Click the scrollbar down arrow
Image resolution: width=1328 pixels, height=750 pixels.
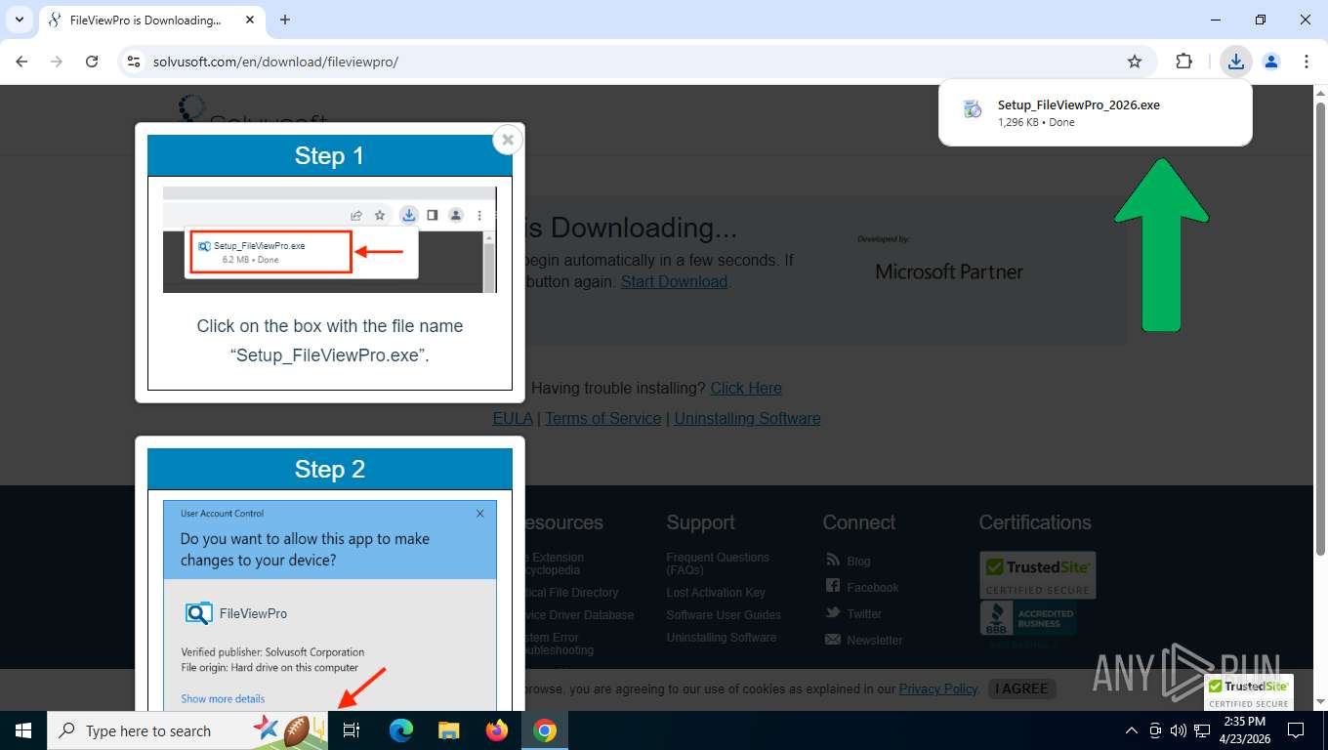click(x=1319, y=701)
